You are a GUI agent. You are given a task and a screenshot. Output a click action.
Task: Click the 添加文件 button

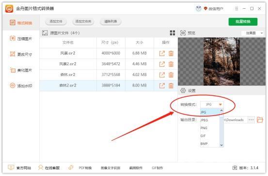coord(56,21)
